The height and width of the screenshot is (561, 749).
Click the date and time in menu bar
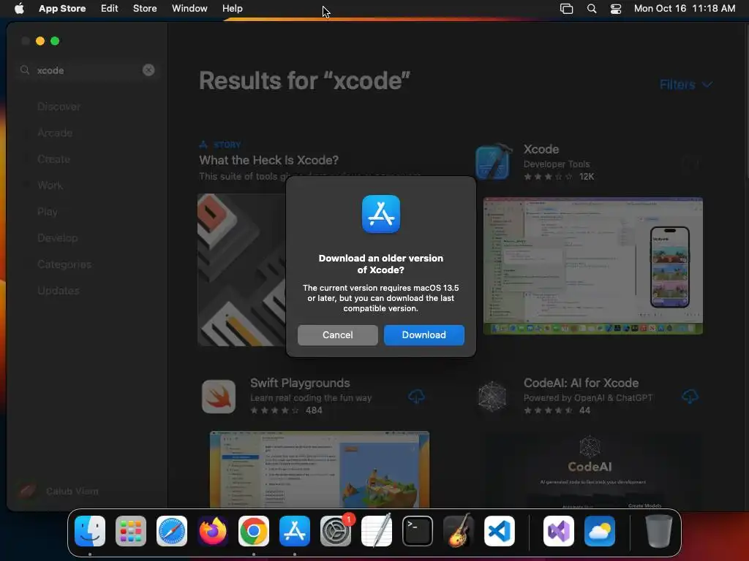(x=685, y=9)
